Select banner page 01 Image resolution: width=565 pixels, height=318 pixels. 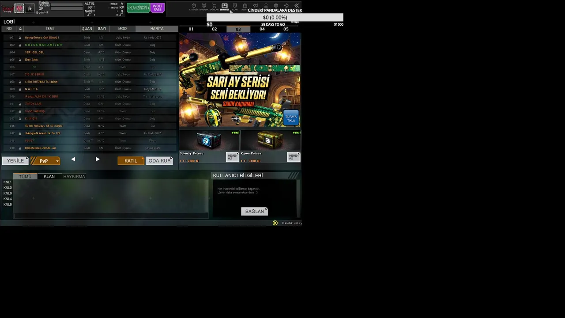pos(191,29)
